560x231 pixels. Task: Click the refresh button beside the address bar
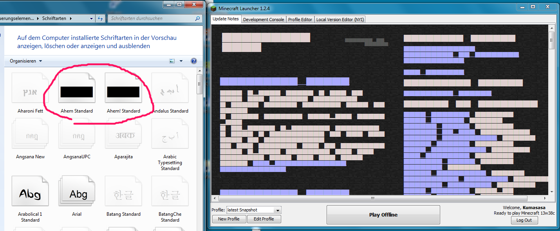pyautogui.click(x=100, y=18)
